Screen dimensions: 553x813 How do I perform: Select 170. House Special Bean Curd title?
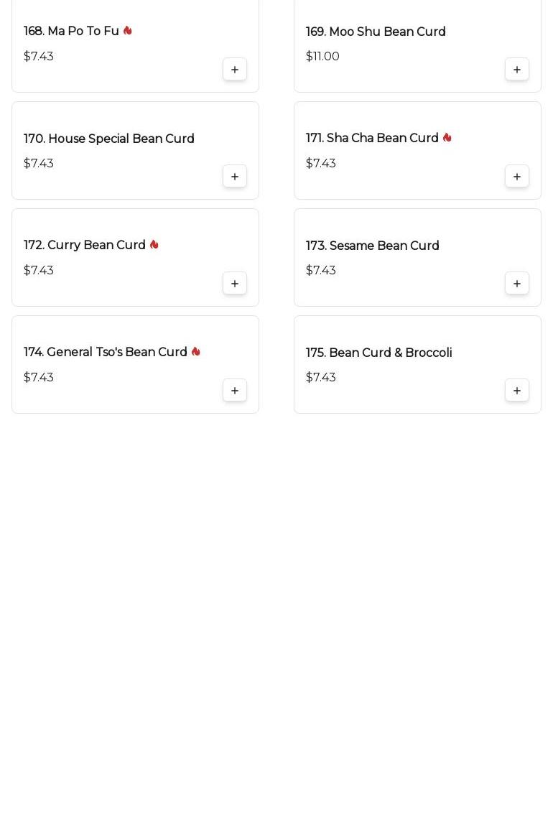pos(109,139)
